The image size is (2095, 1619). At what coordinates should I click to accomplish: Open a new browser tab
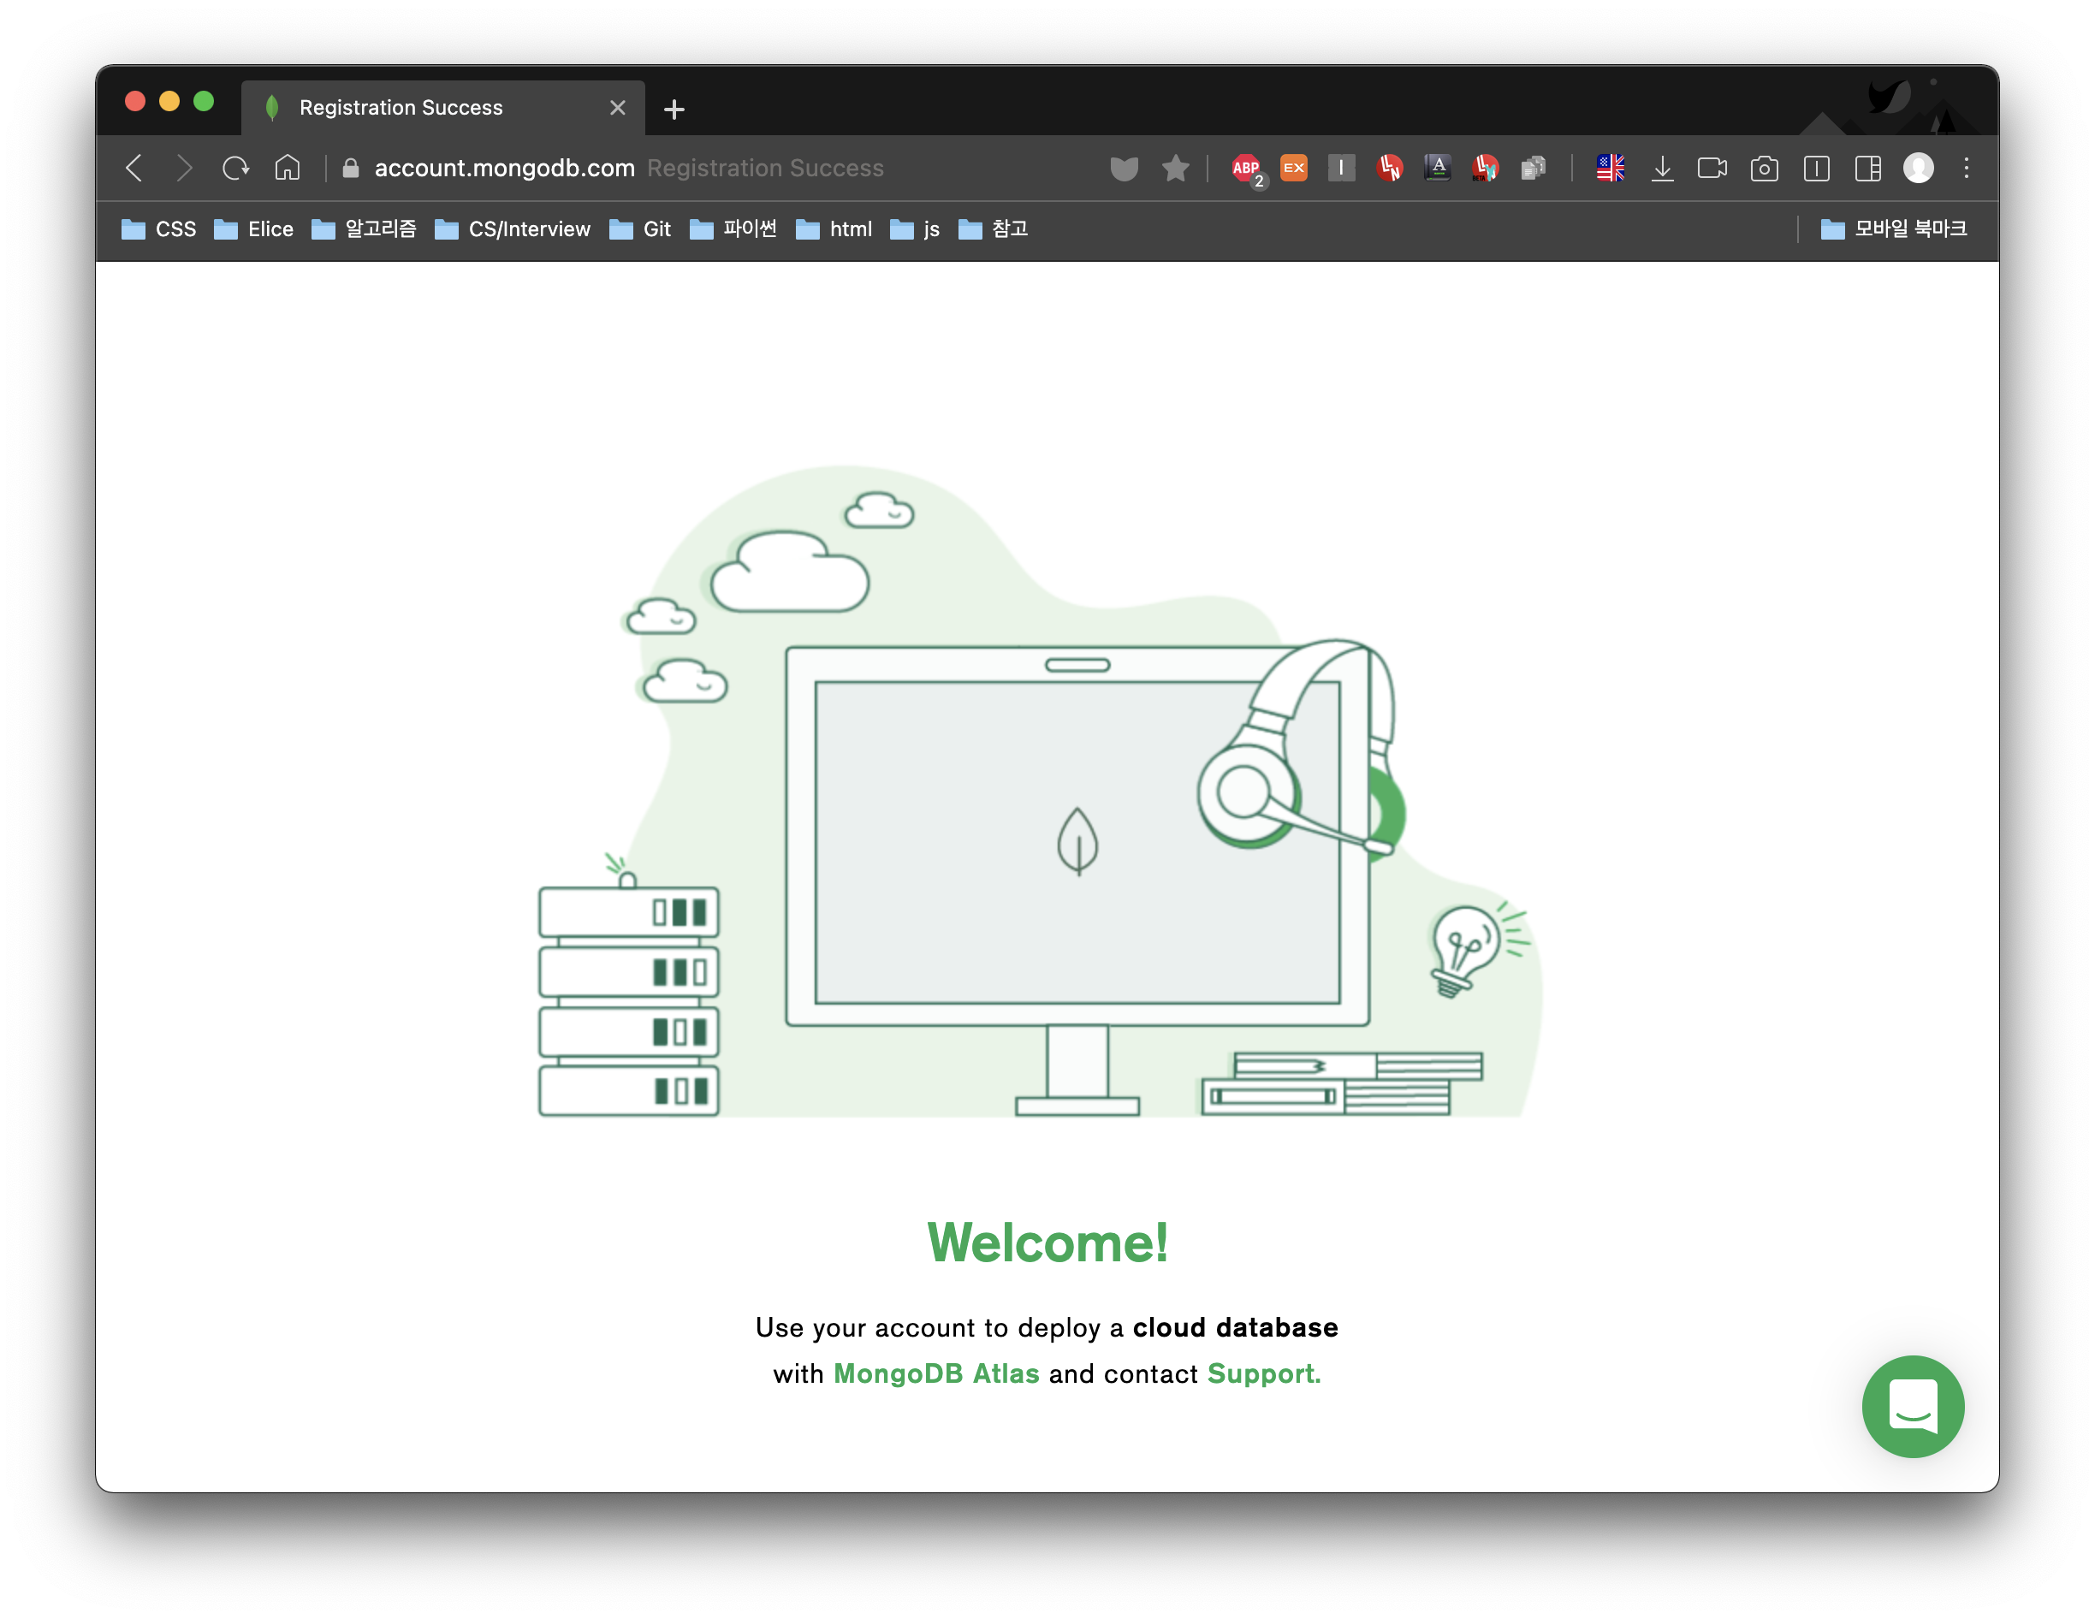click(674, 110)
